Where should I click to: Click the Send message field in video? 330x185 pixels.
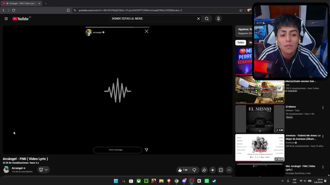click(x=118, y=150)
